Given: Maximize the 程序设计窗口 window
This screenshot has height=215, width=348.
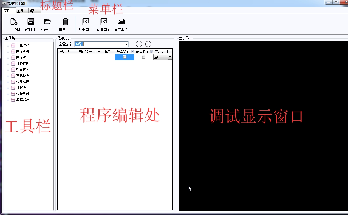Looking at the screenshot, I should point(336,2).
